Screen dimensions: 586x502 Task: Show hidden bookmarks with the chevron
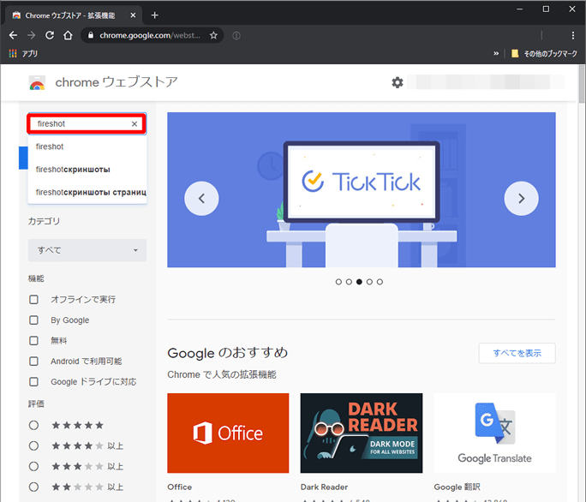pyautogui.click(x=496, y=53)
